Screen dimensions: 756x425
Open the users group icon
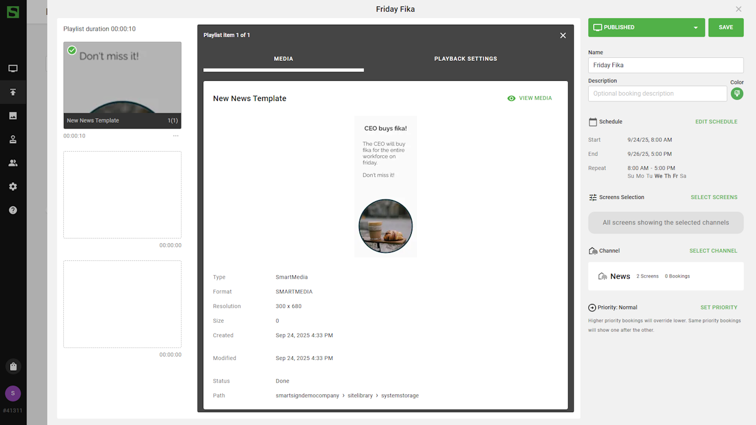13,163
